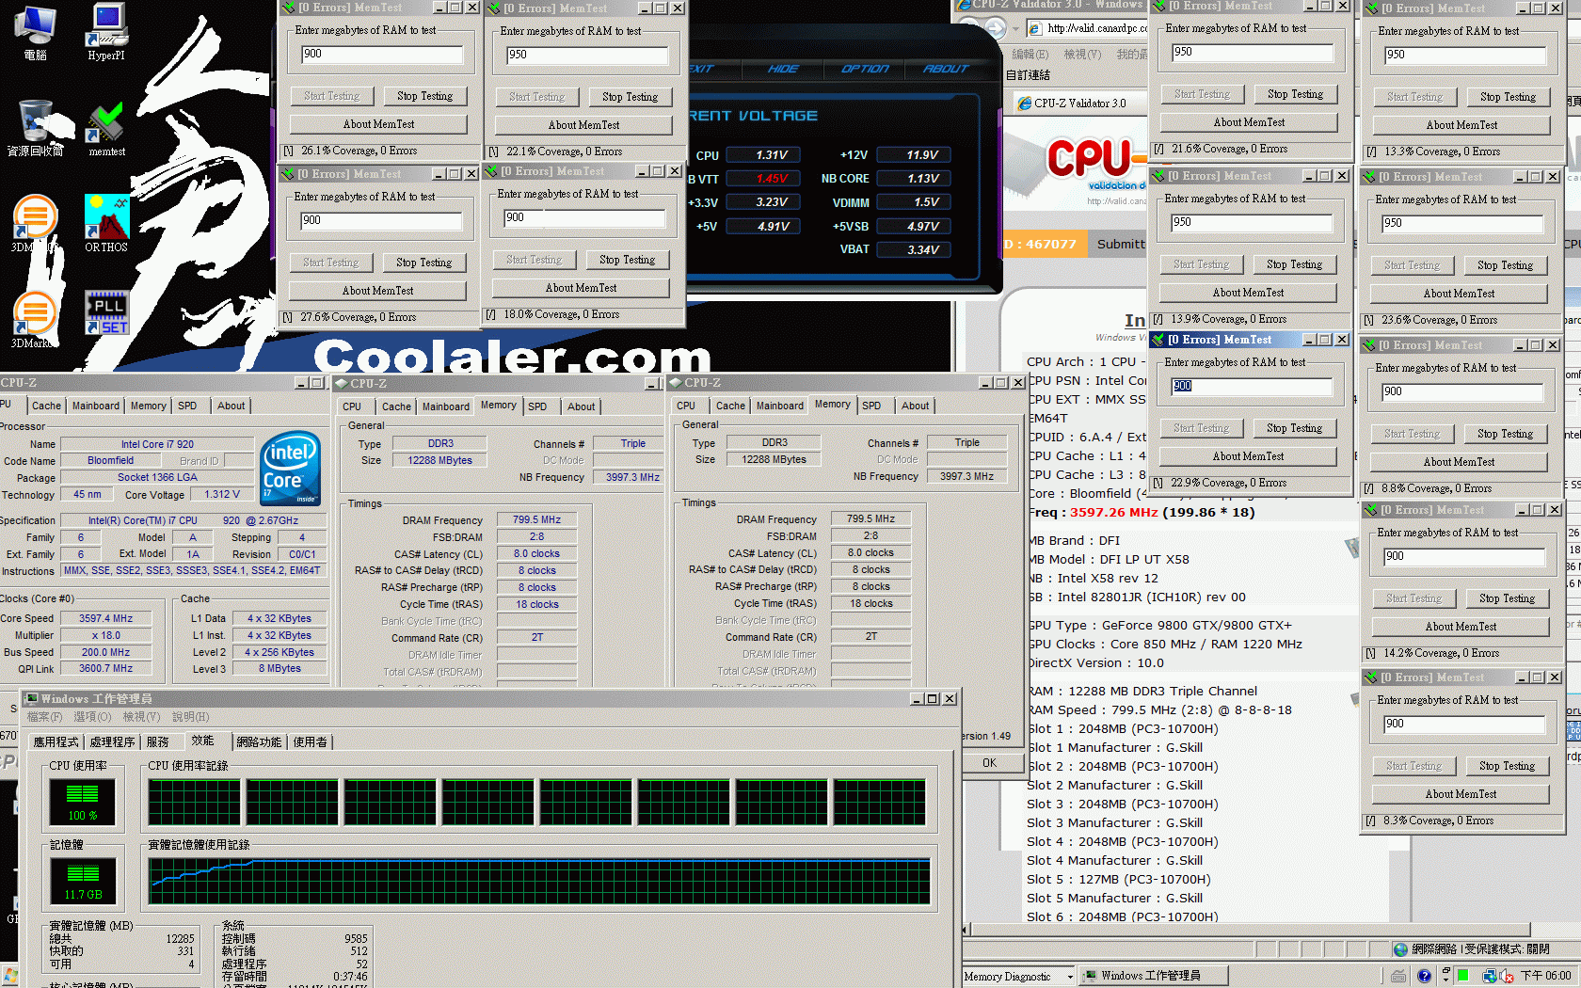
Task: Open 處理程序 tab in Task Manager
Action: click(112, 741)
